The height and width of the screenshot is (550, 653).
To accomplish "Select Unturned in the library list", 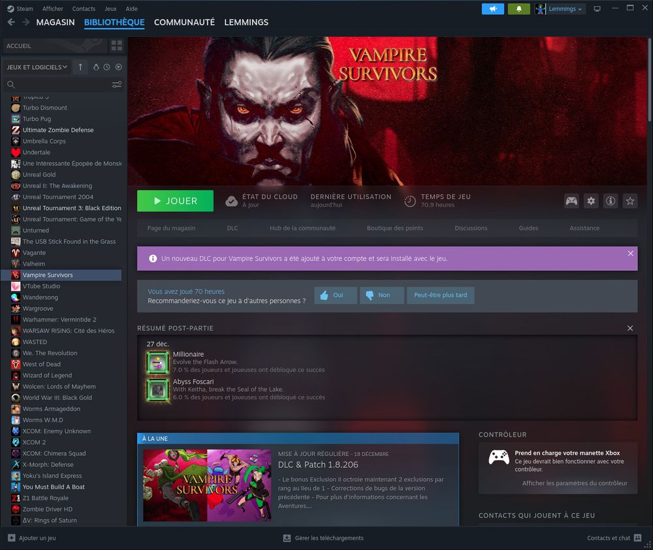I will coord(61,230).
